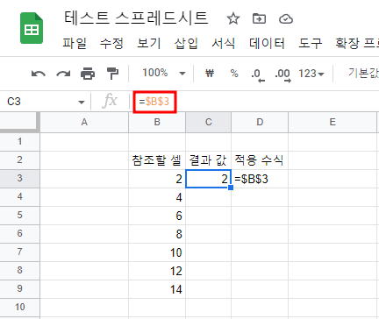Open the 123 number format dropdown
Image resolution: width=379 pixels, height=319 pixels.
point(311,74)
